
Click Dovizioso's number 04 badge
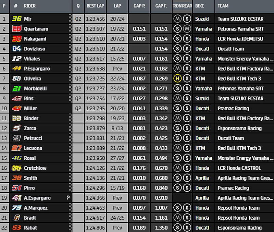pos(16,49)
